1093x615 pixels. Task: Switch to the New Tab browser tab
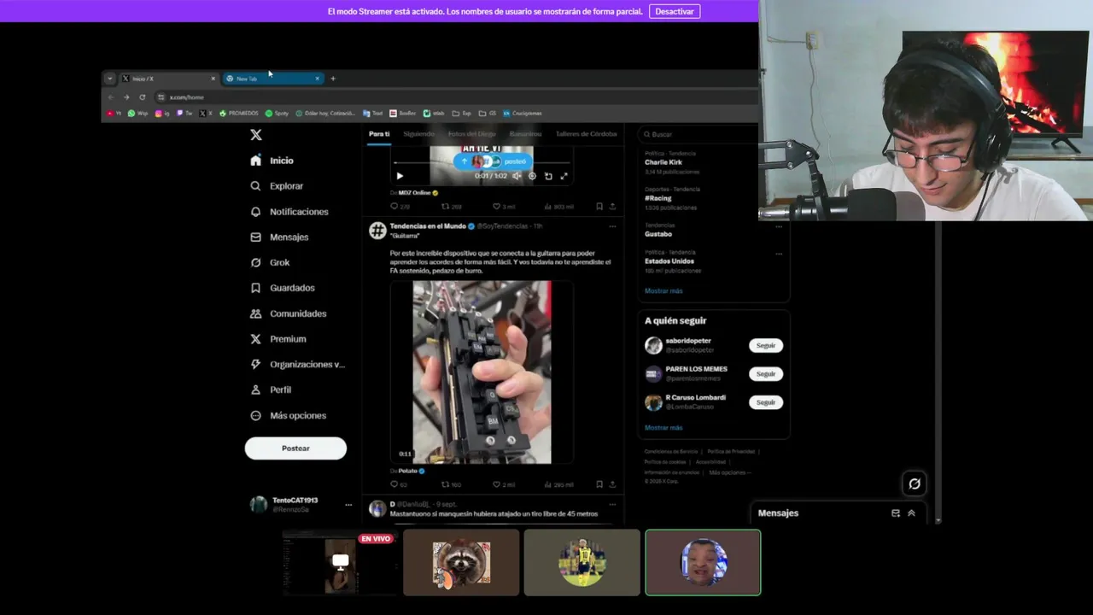click(272, 79)
